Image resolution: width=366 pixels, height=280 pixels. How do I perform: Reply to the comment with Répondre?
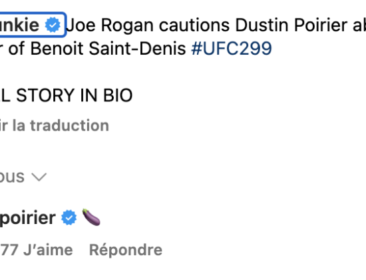[x=126, y=250]
